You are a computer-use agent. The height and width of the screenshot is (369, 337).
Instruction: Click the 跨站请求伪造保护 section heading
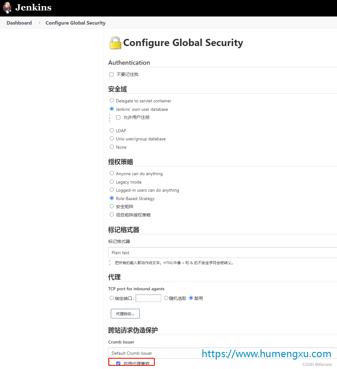[133, 330]
